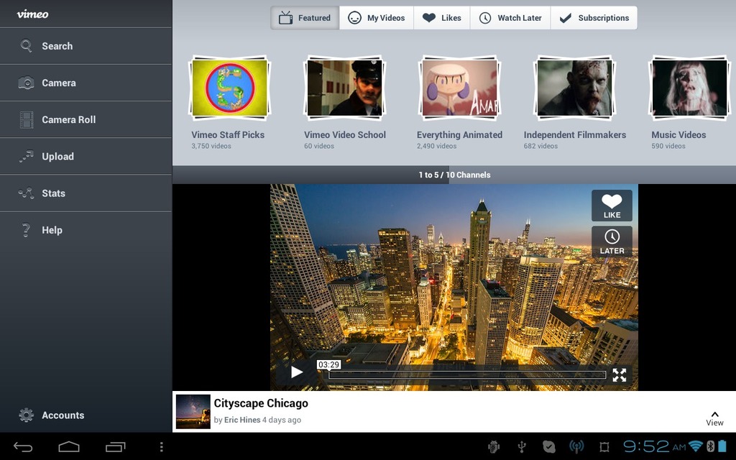Click the 03:29 duration label
This screenshot has width=736, height=460.
tap(328, 364)
